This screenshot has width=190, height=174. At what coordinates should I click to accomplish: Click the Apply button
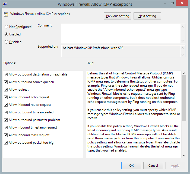[x=175, y=166]
